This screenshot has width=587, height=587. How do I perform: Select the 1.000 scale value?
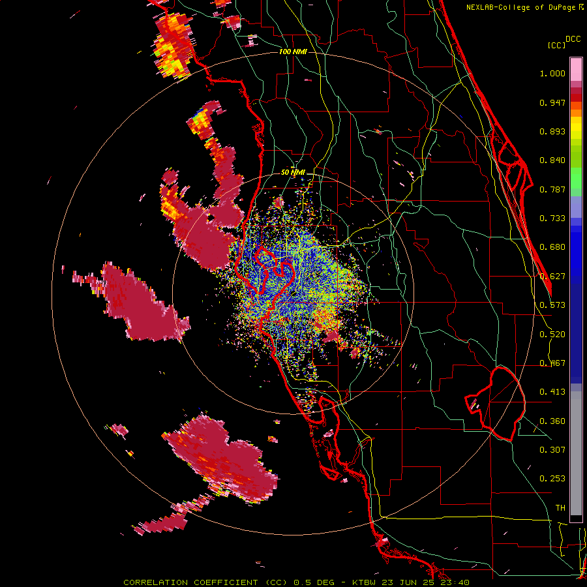pos(552,73)
